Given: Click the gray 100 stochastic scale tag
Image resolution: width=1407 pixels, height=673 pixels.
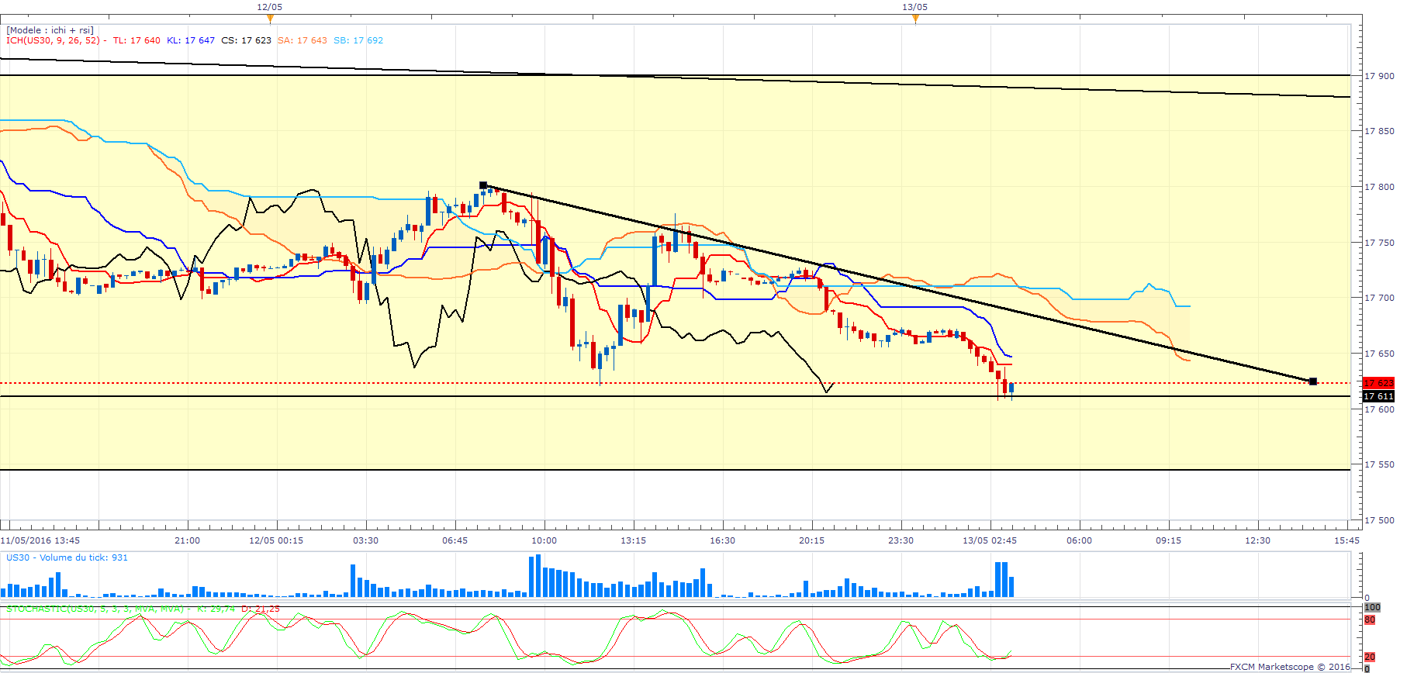Looking at the screenshot, I should (x=1372, y=607).
